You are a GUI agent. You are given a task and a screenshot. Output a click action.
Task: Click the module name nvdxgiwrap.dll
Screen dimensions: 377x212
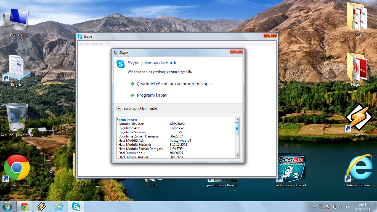[180, 141]
